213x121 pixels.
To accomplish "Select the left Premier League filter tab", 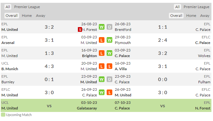I will point(27,7).
